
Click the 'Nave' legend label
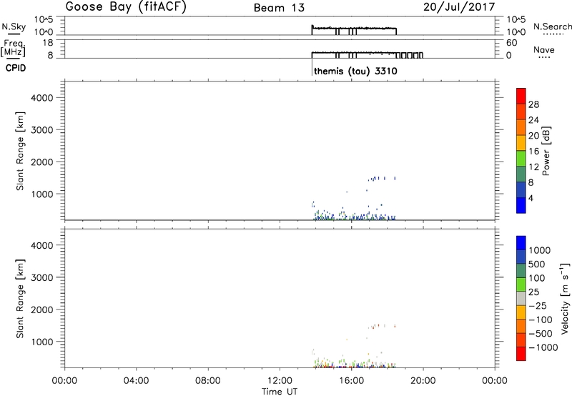543,50
